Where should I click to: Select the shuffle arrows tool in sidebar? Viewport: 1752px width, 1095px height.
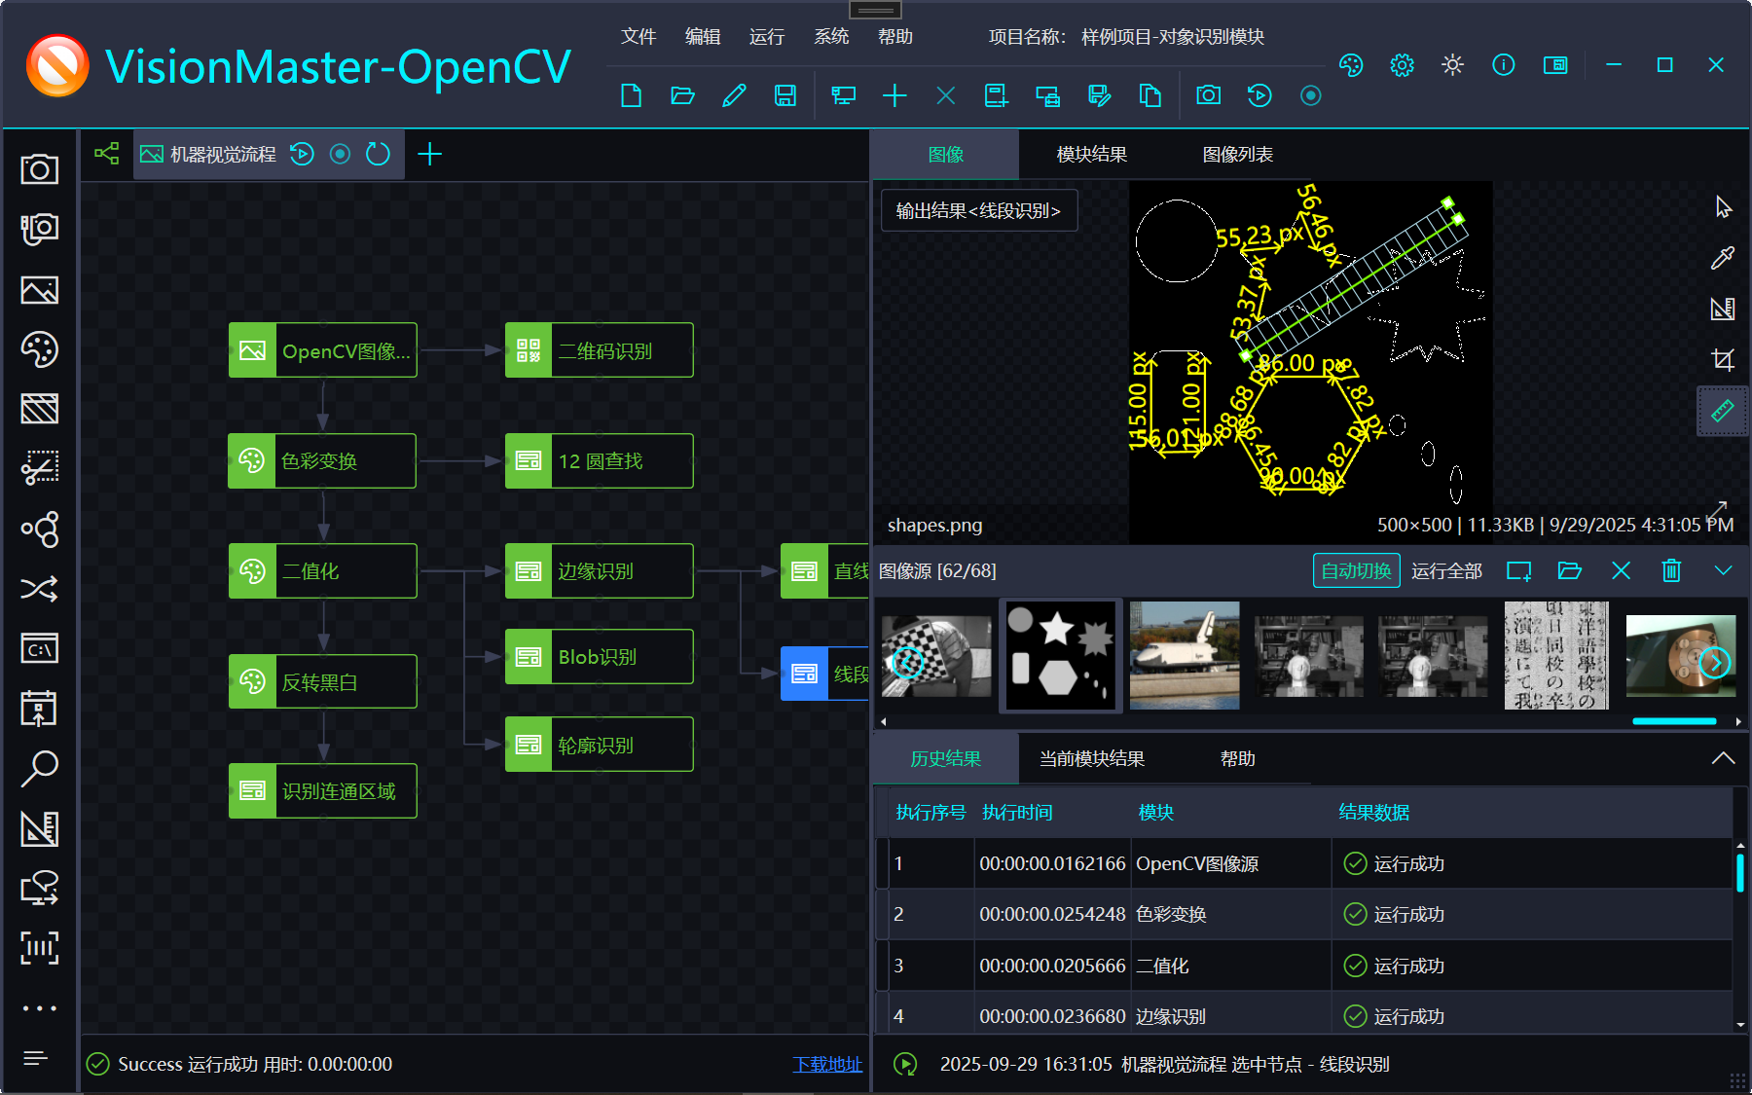pyautogui.click(x=39, y=588)
